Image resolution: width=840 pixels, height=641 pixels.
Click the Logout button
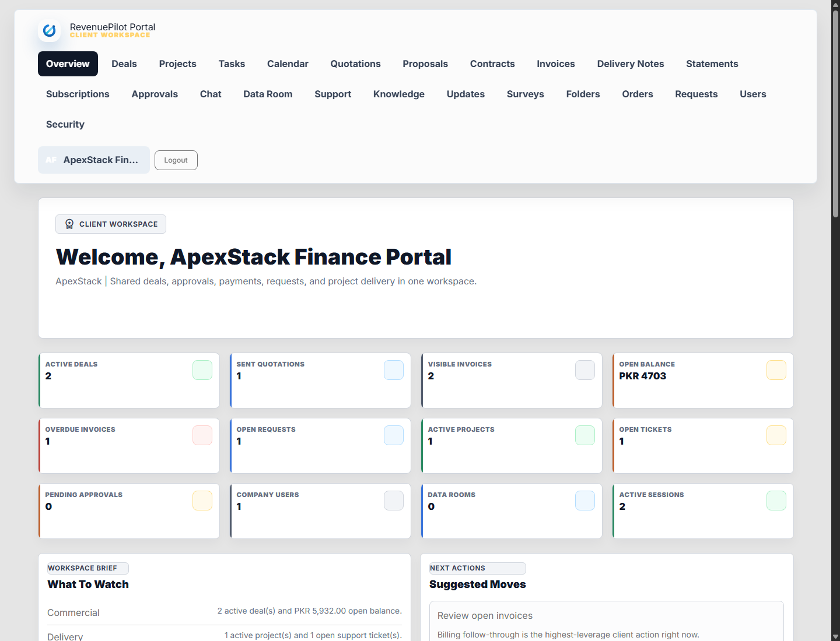coord(176,160)
